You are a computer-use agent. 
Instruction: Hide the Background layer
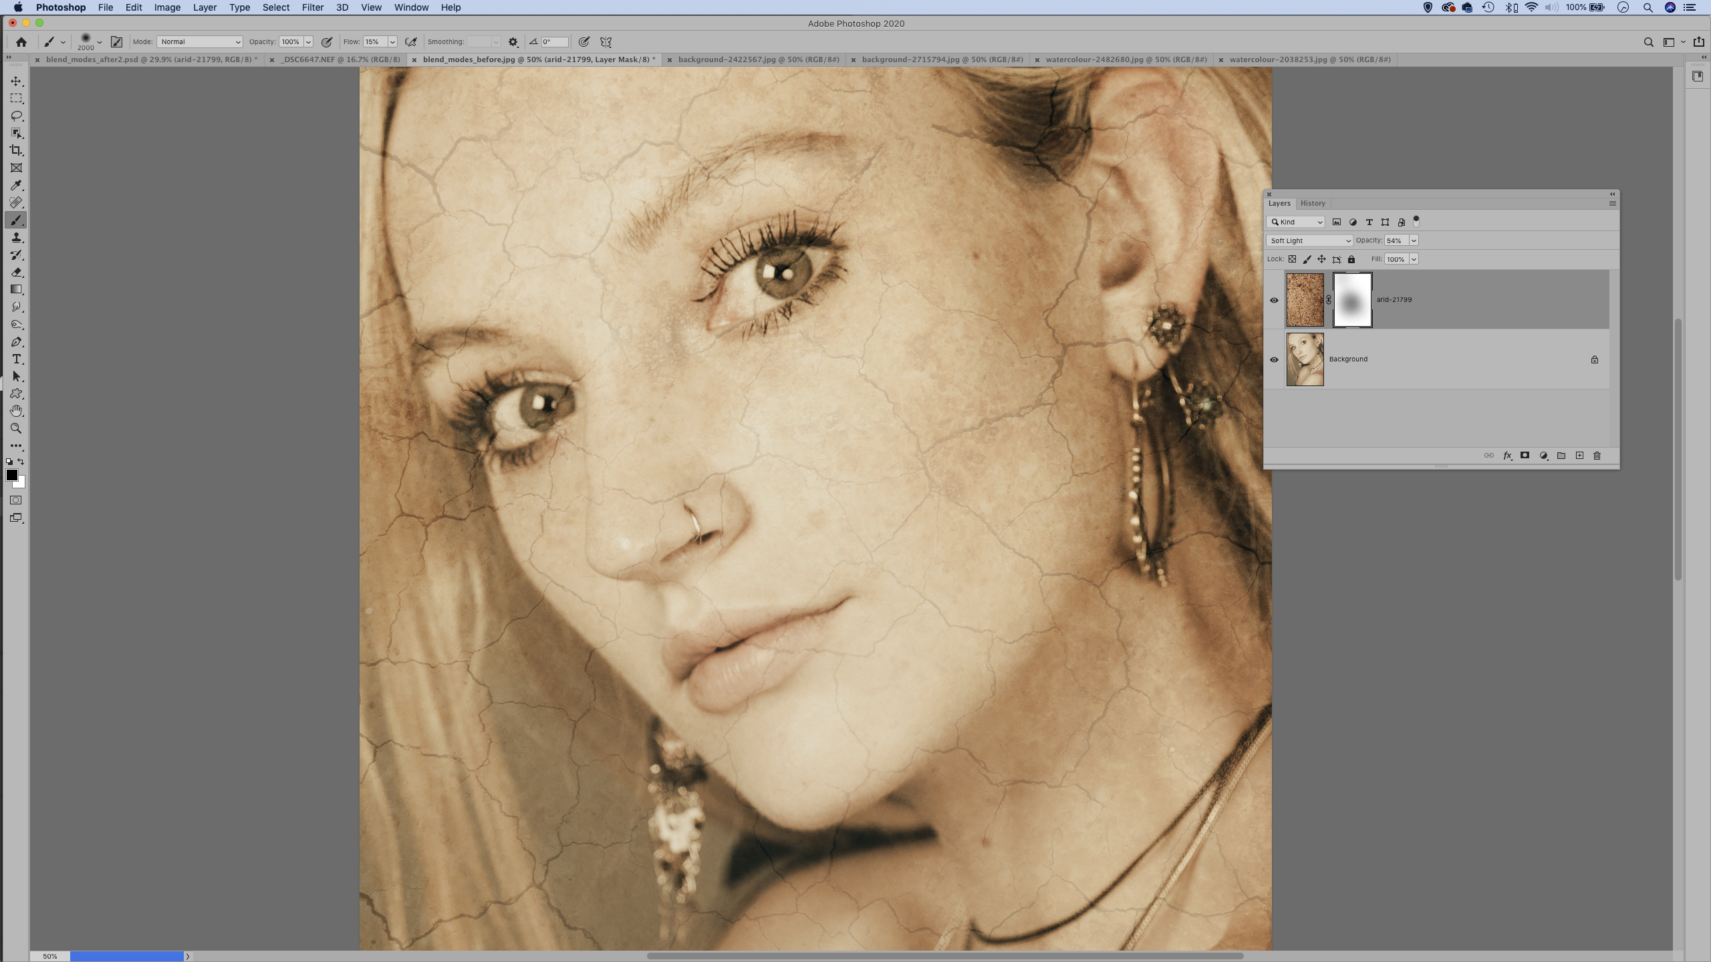pyautogui.click(x=1274, y=359)
